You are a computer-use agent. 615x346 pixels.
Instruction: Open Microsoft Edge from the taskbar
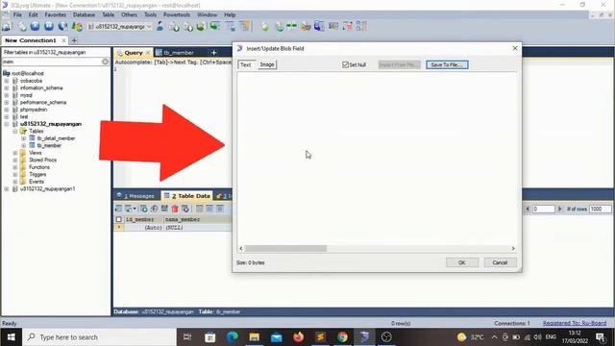tap(233, 337)
